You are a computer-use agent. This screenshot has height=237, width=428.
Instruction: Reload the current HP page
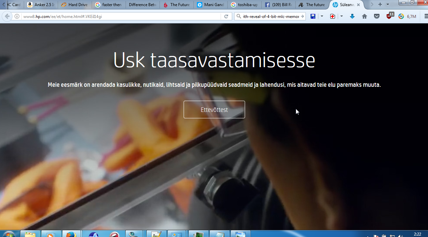tap(226, 16)
